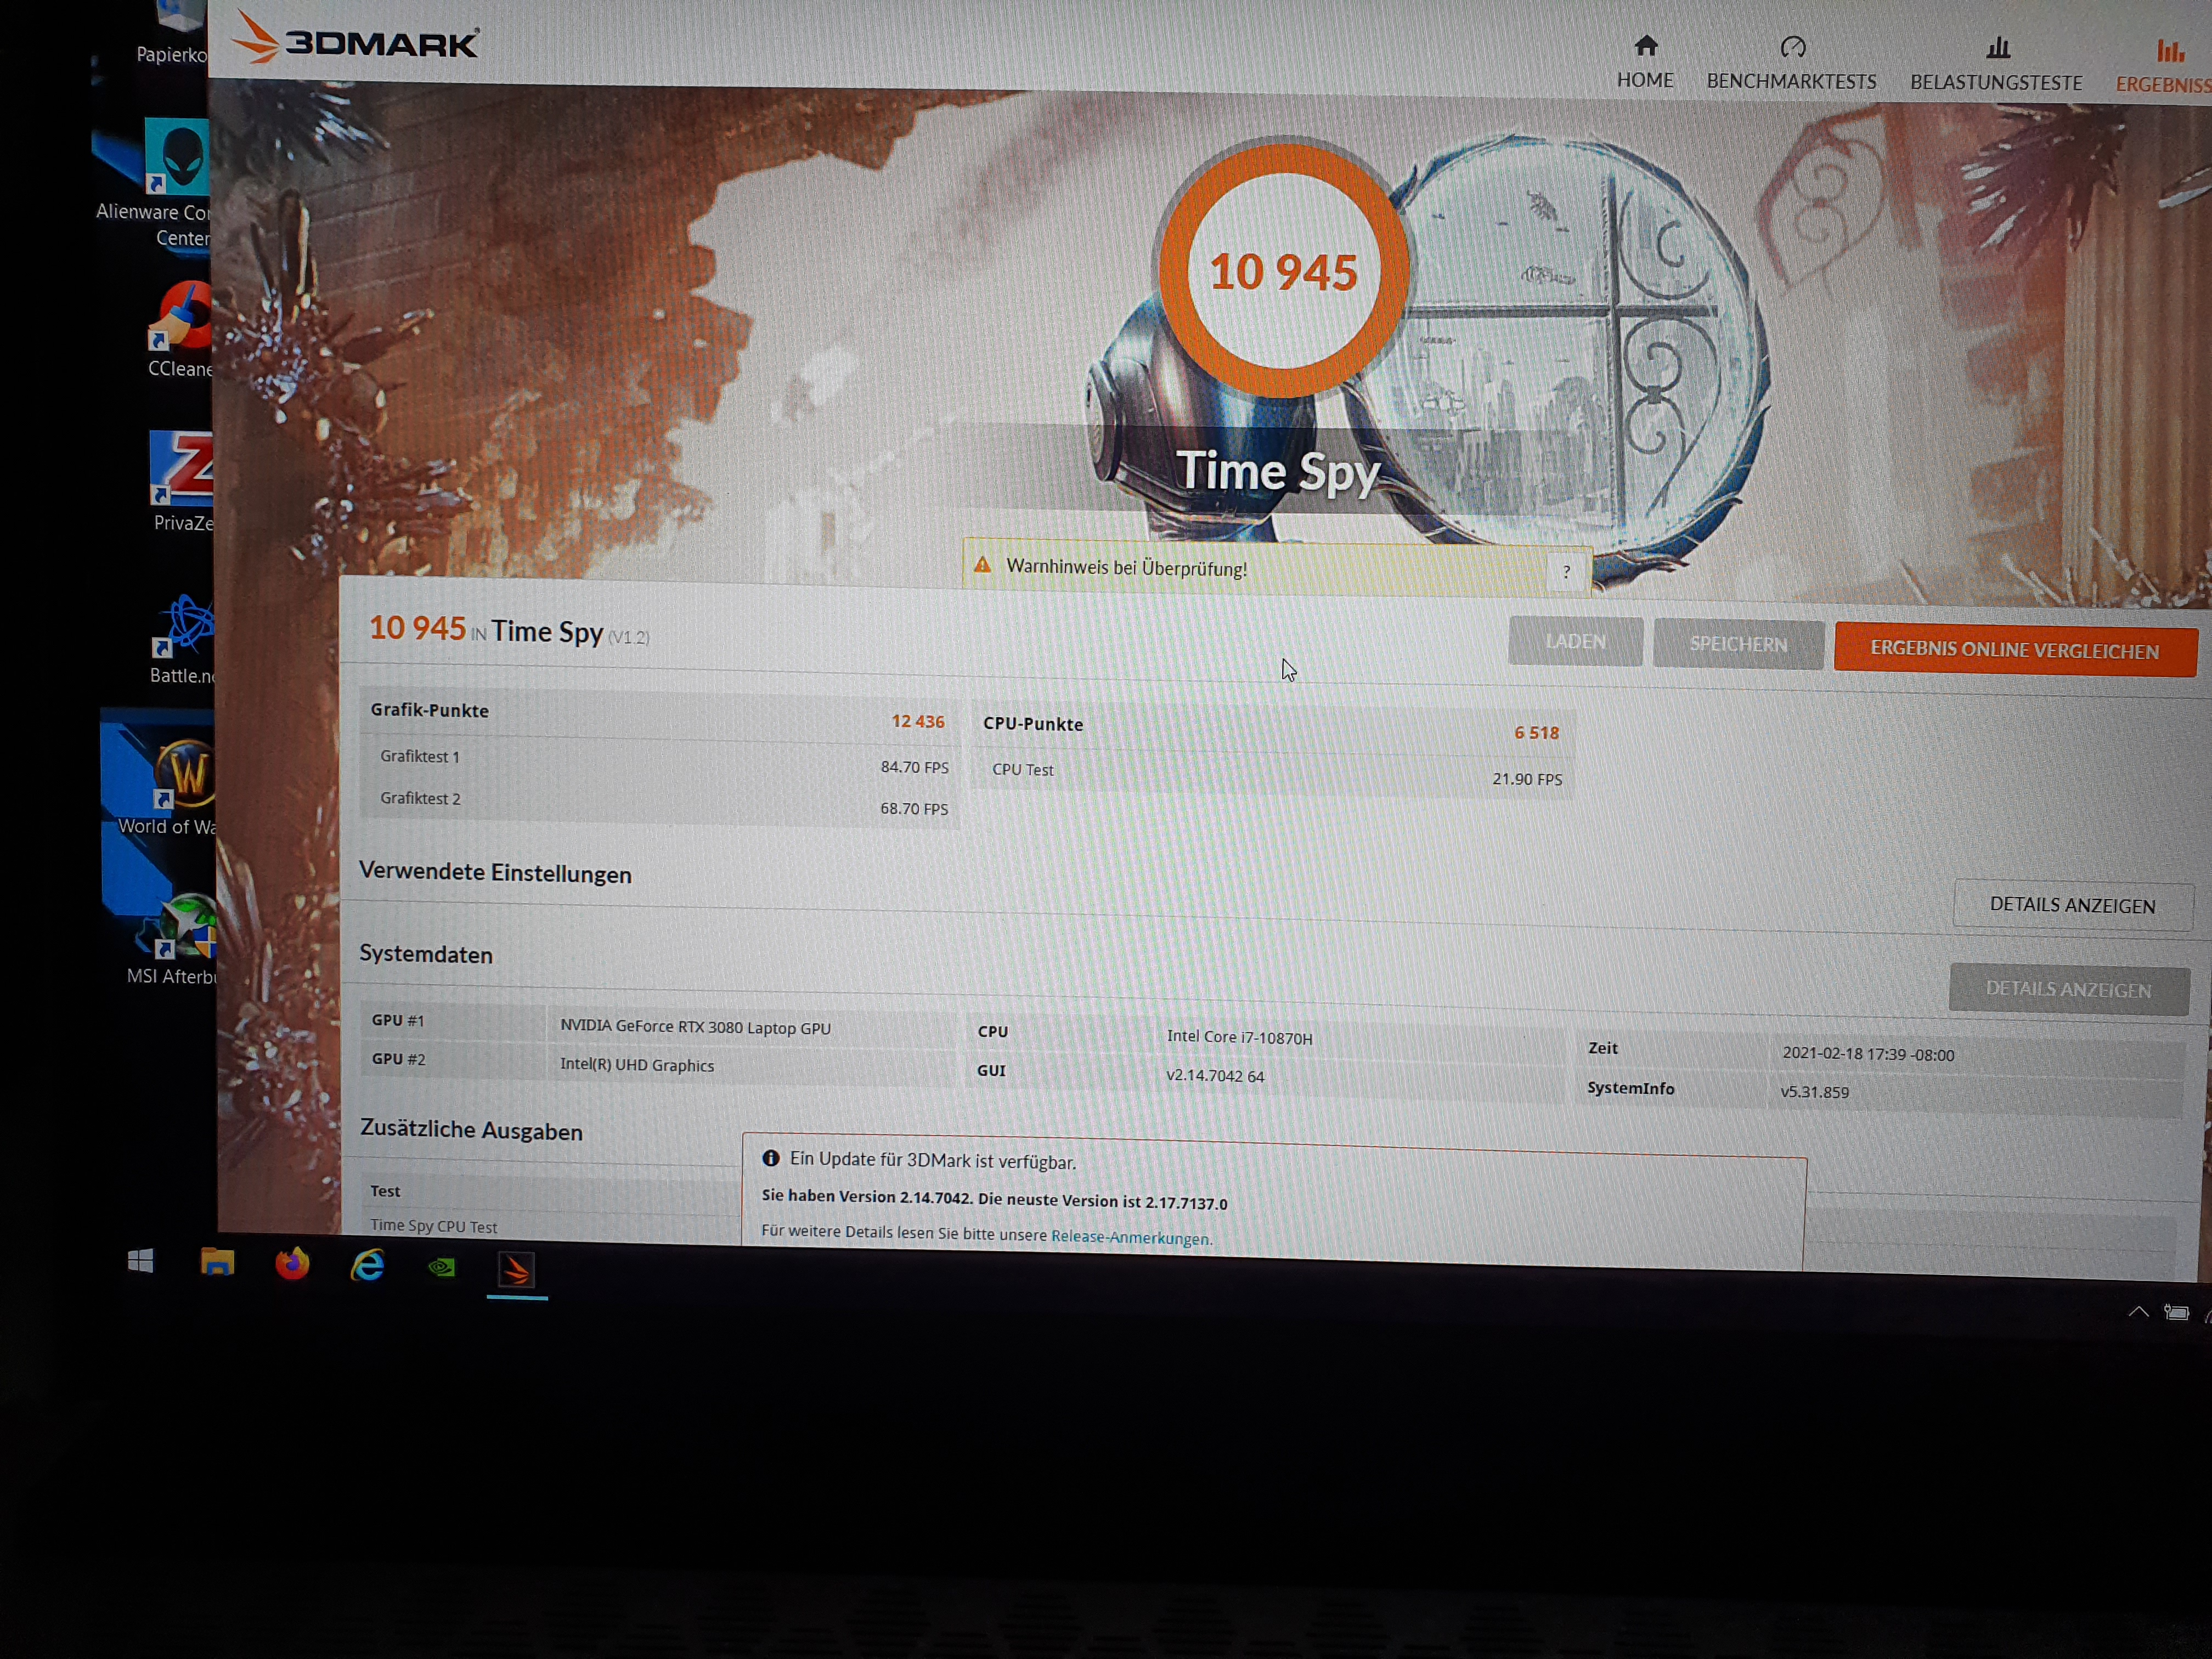The width and height of the screenshot is (2212, 1659).
Task: Click Intel Core i7-10870H value
Action: pyautogui.click(x=1239, y=1037)
